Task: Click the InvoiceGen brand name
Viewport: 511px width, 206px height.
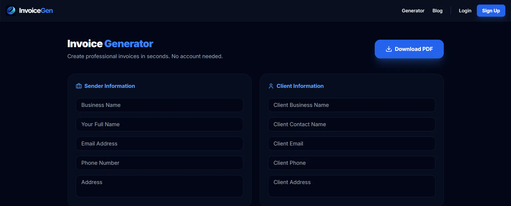Action: 36,11
